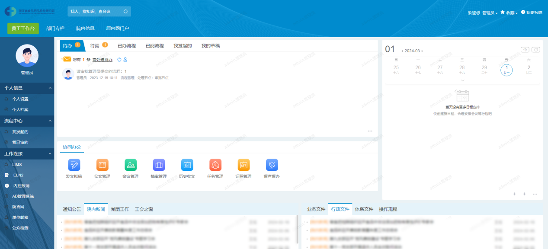Click the refresh icon beside 需处理待办
This screenshot has width=548, height=249.
pos(119,60)
